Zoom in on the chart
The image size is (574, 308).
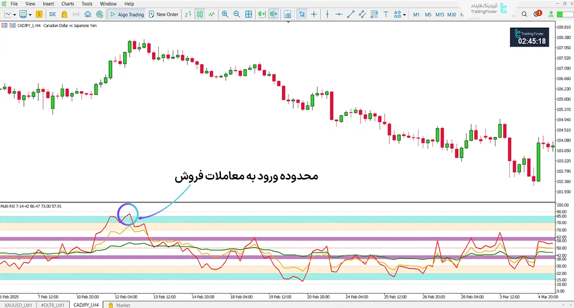[x=225, y=14]
